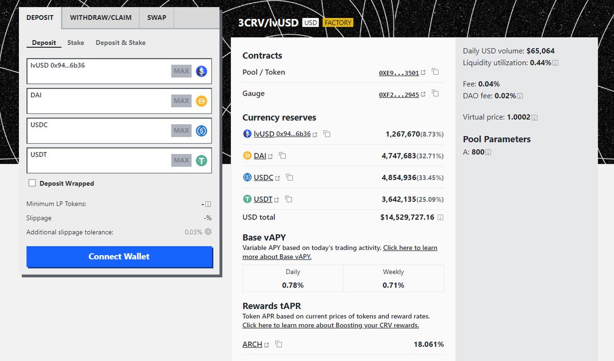Click the Connect Wallet button
The image size is (614, 361).
pyautogui.click(x=119, y=257)
